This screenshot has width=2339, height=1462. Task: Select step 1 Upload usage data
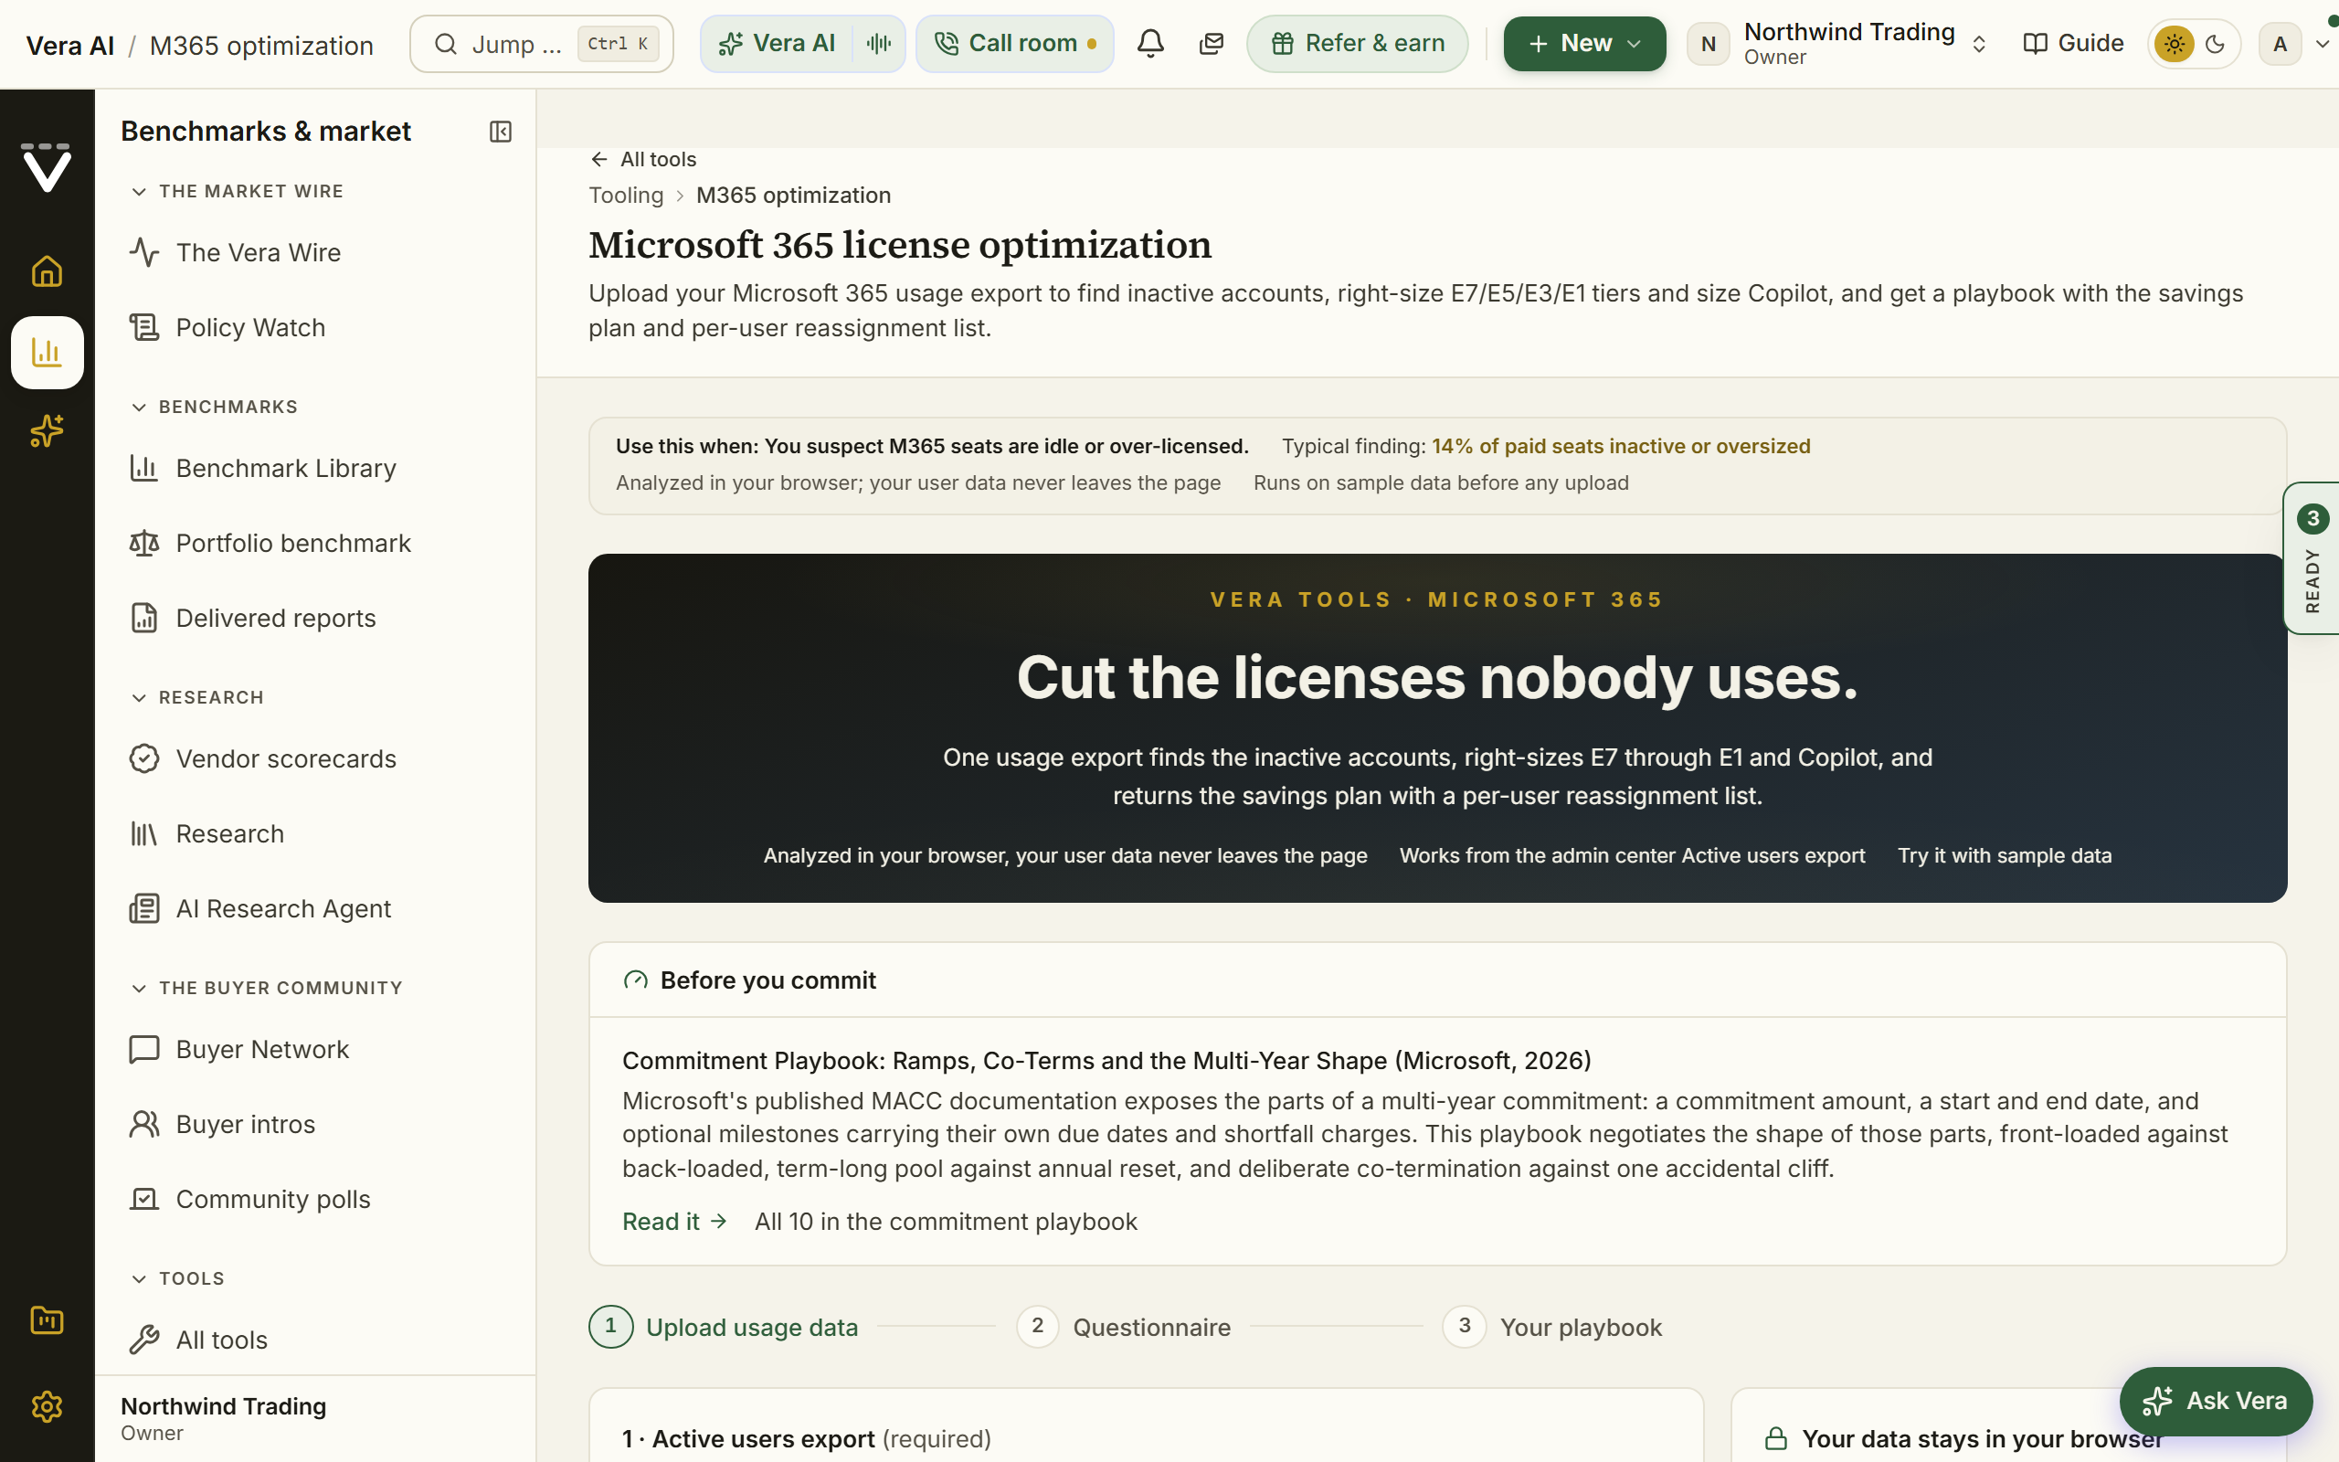pos(723,1327)
